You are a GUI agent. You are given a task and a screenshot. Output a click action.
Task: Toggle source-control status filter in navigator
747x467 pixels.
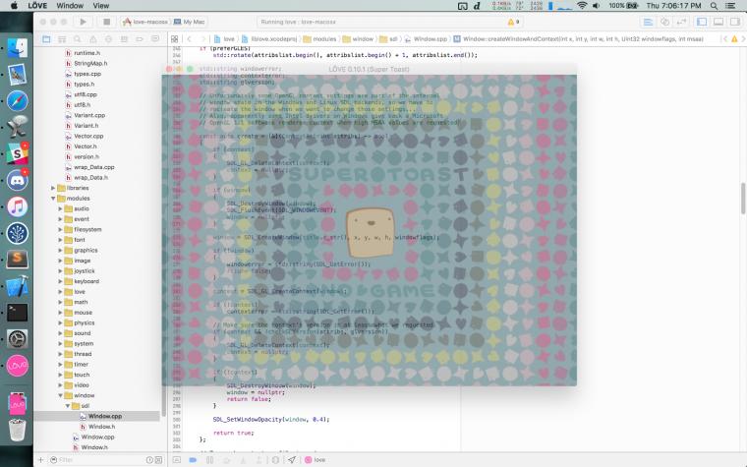(158, 460)
